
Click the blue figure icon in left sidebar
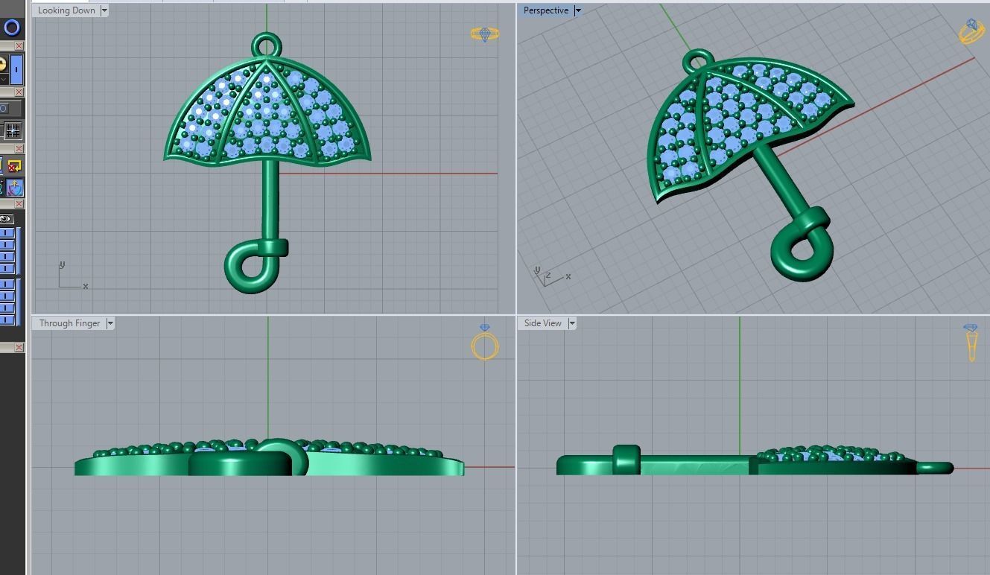(x=16, y=187)
